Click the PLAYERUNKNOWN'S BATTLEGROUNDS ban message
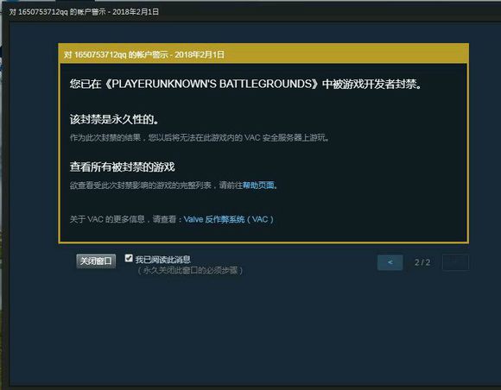The image size is (501, 390). point(245,84)
